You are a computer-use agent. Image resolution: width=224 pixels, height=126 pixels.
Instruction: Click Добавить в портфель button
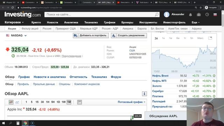pos(91,35)
